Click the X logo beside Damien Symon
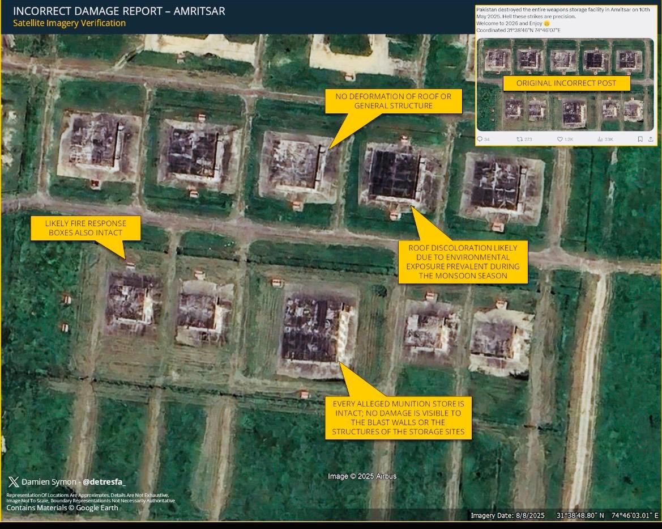The height and width of the screenshot is (529, 662). [14, 482]
